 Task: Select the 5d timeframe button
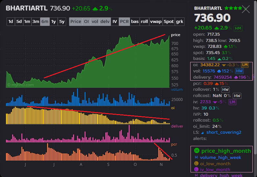click(19, 22)
